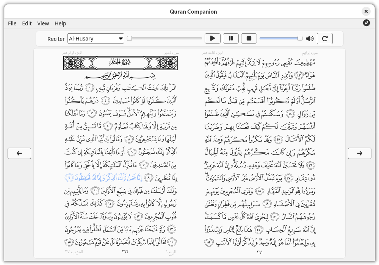379x265 pixels.
Task: Go to next page with right arrow
Action: 359,153
